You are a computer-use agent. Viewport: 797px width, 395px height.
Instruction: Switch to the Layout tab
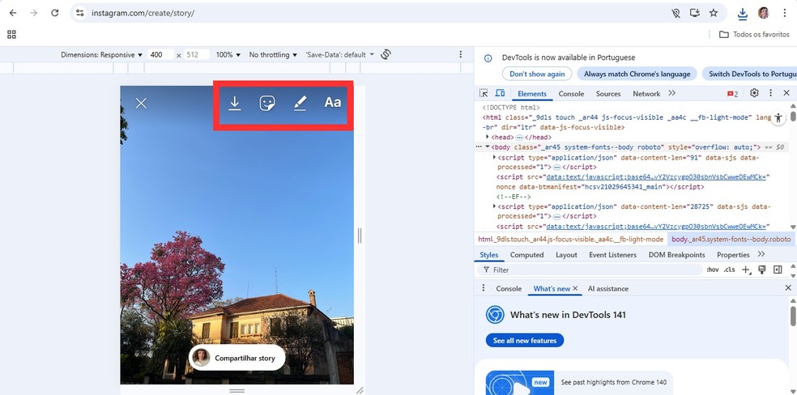tap(566, 255)
